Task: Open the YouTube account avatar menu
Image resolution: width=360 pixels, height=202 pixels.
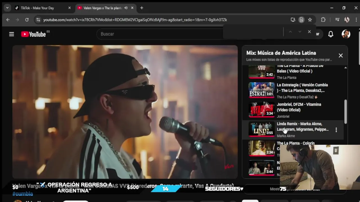Action: pyautogui.click(x=346, y=34)
